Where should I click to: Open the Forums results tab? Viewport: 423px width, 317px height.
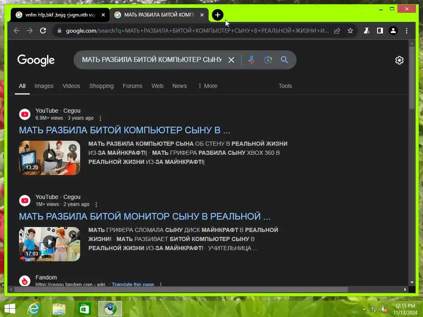(x=133, y=86)
